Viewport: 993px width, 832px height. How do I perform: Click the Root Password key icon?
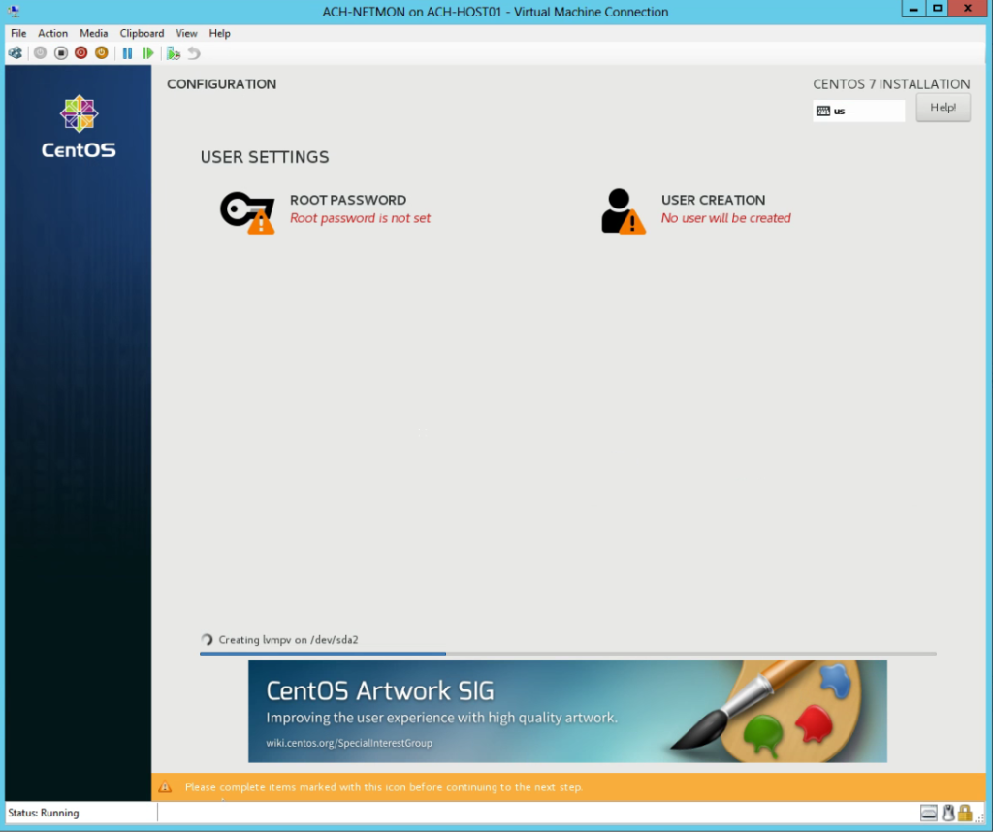247,212
